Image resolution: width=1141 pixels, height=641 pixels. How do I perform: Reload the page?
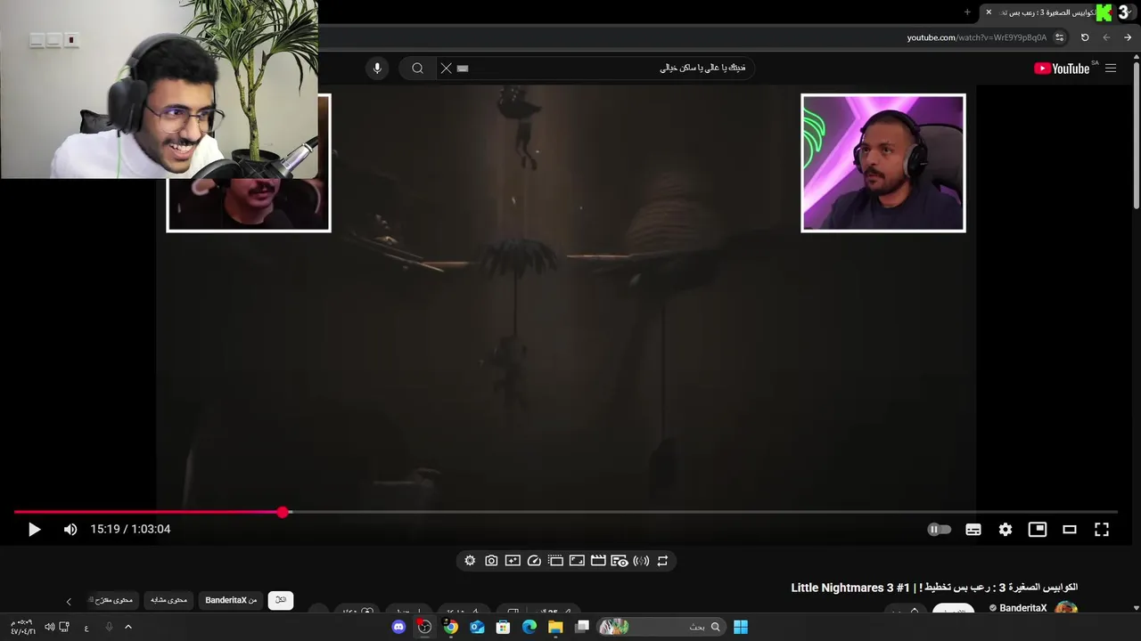(x=1085, y=37)
